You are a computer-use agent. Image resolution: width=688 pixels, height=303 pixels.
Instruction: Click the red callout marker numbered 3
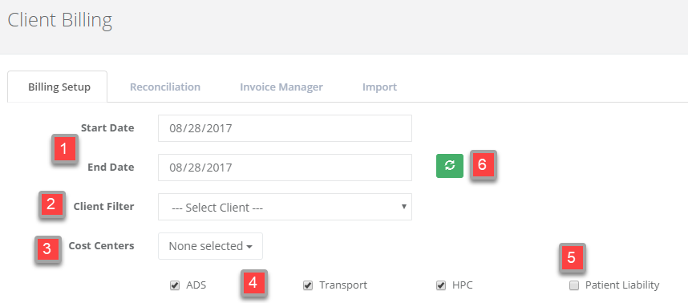(x=47, y=249)
